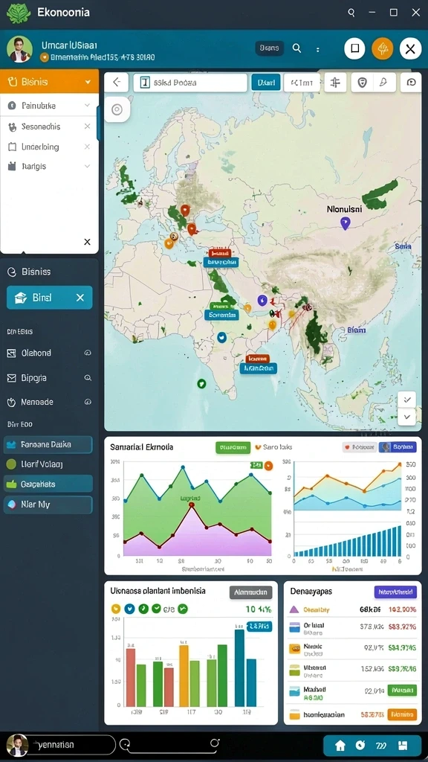Click the Ssikd Bodaa search field
This screenshot has width=428, height=762.
(190, 83)
